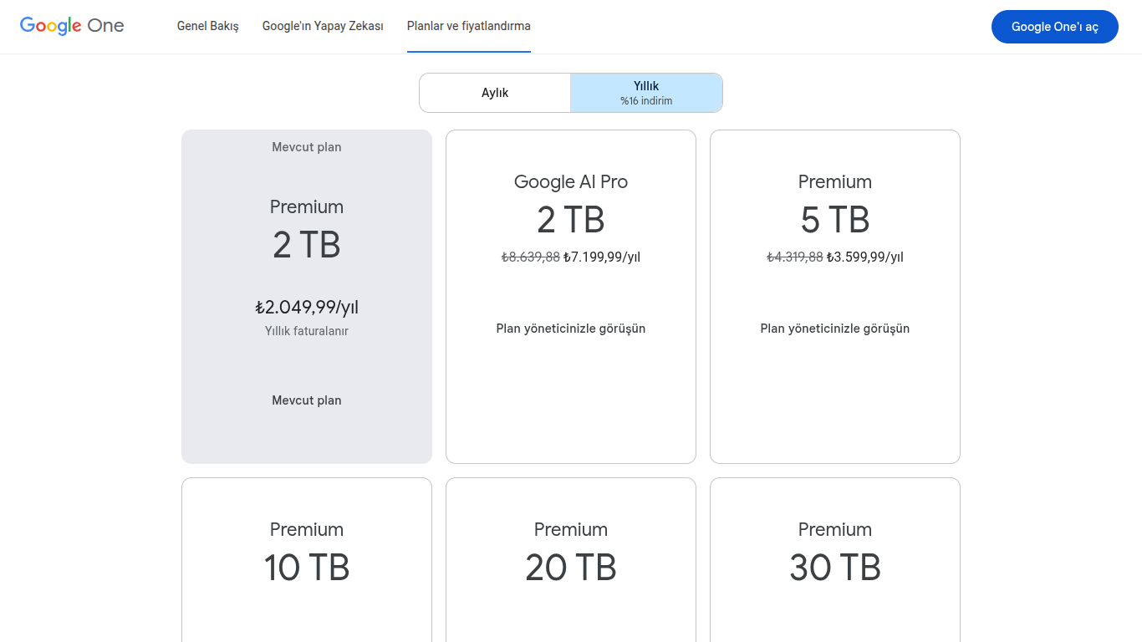Open the Genel Bakış tab
1142x642 pixels.
[207, 26]
